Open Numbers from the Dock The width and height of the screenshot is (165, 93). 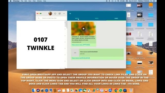click(93, 90)
